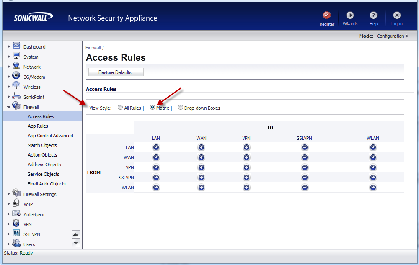
Task: Open the SSLVPN to WLAN rules arrow
Action: click(x=373, y=177)
